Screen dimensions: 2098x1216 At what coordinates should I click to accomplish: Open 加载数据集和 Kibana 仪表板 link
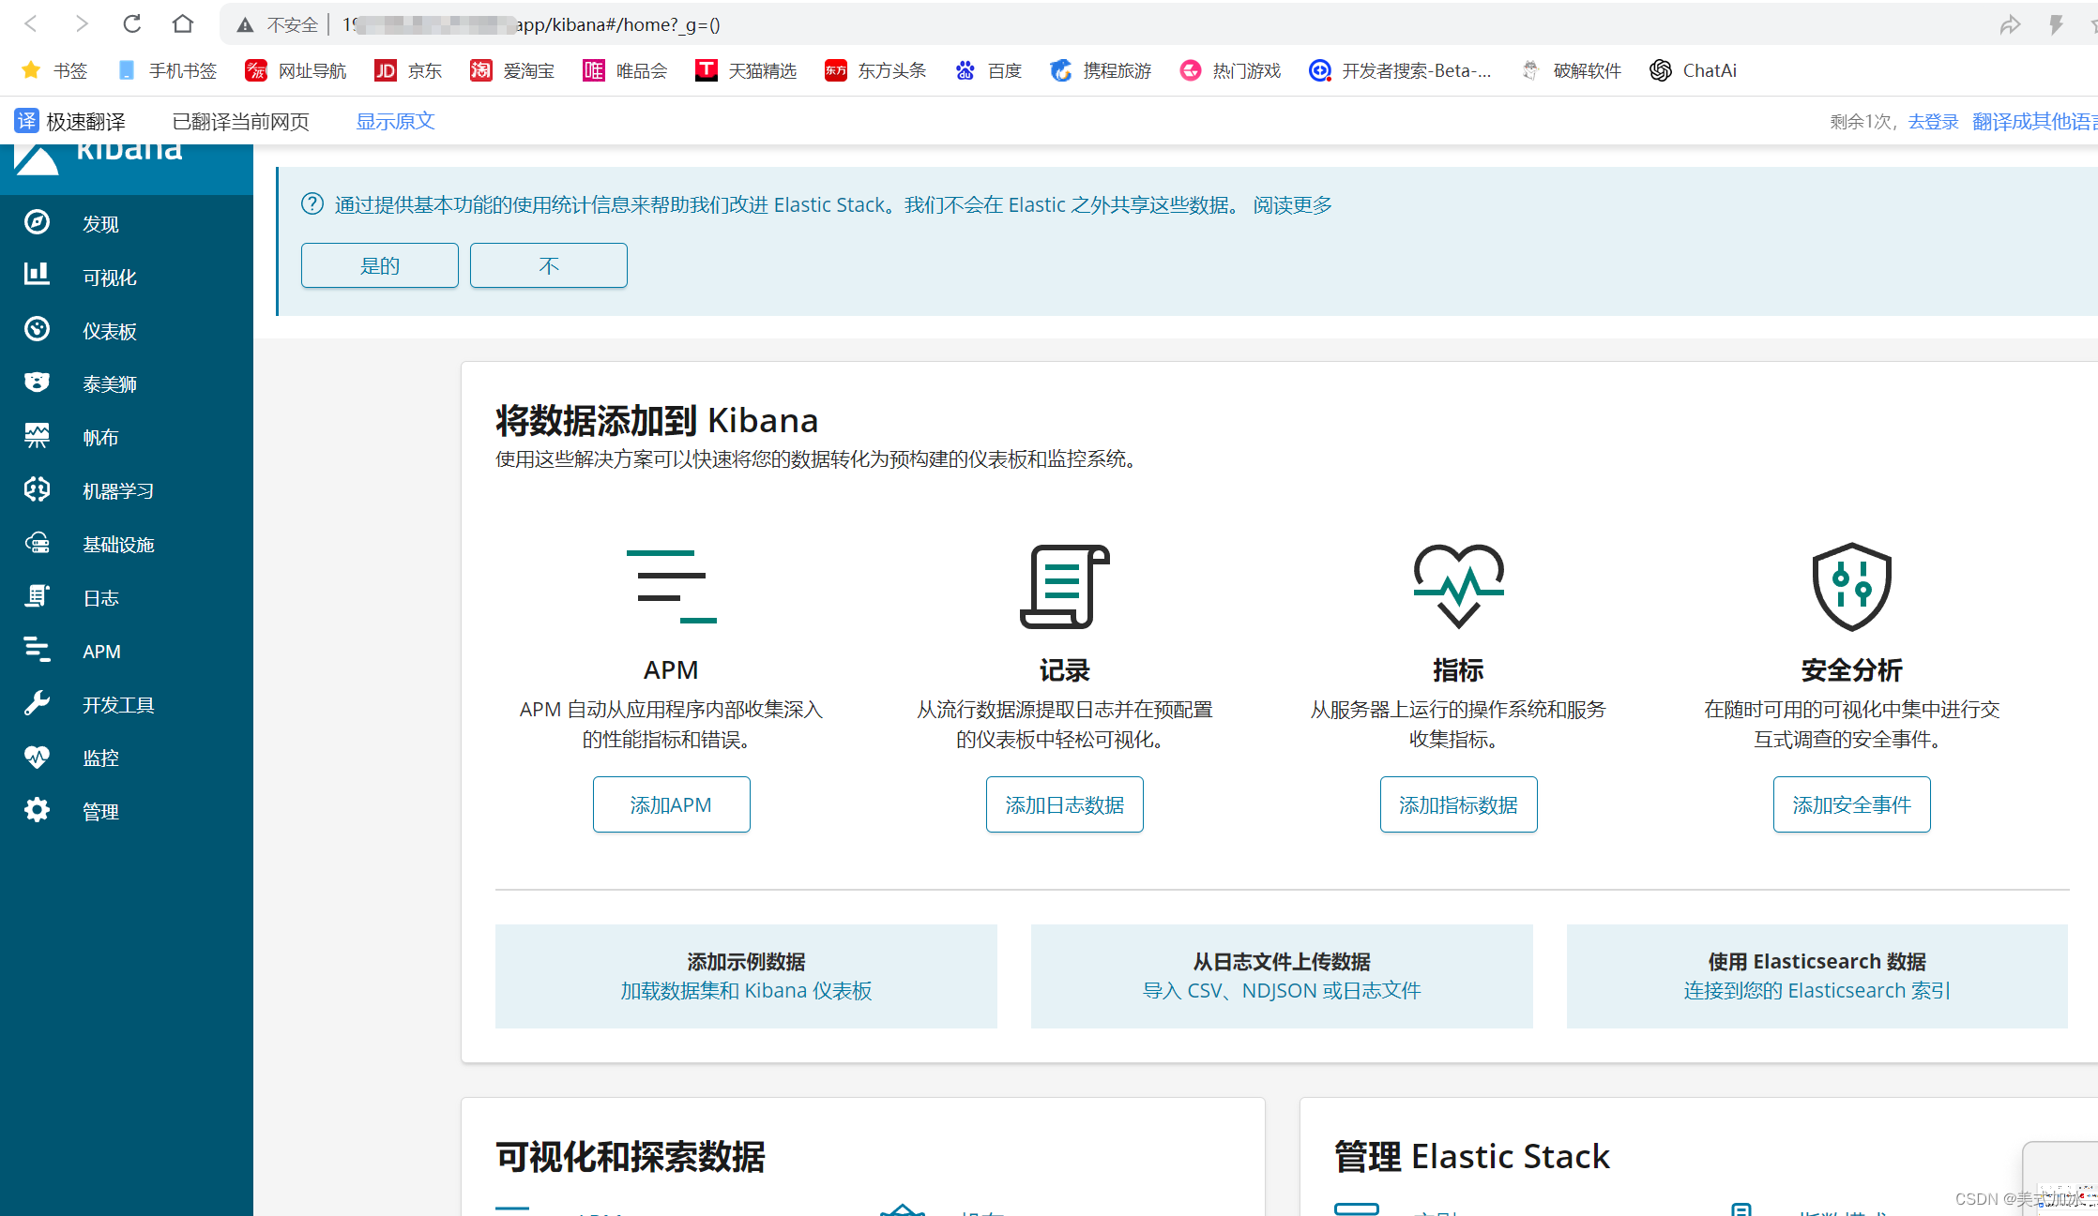[746, 991]
